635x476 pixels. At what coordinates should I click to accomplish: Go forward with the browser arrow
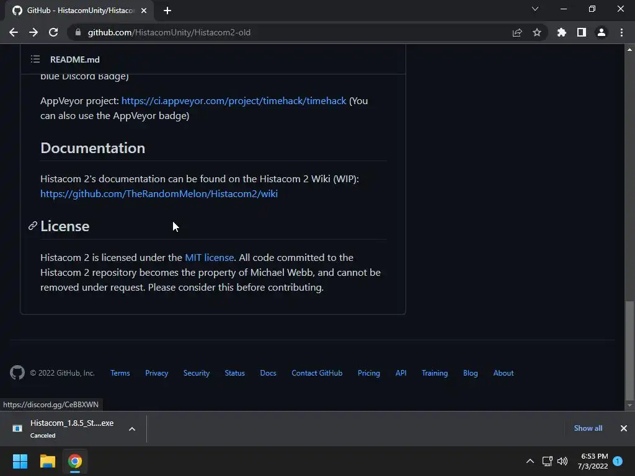tap(33, 32)
